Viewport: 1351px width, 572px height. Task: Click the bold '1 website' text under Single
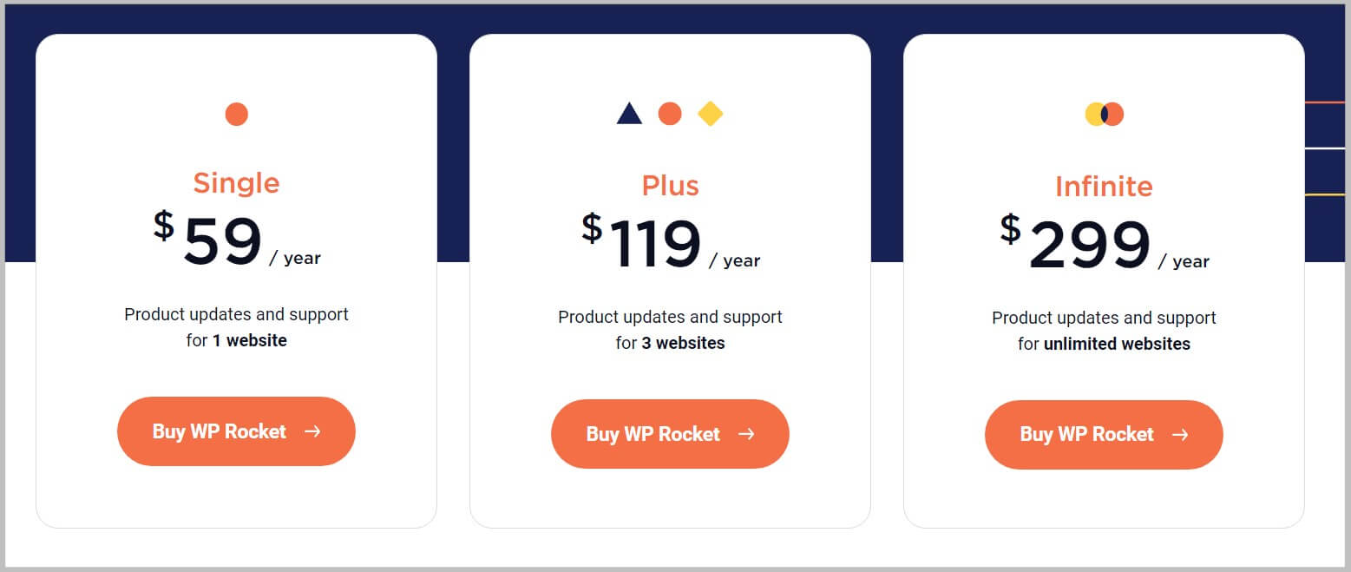[x=252, y=340]
